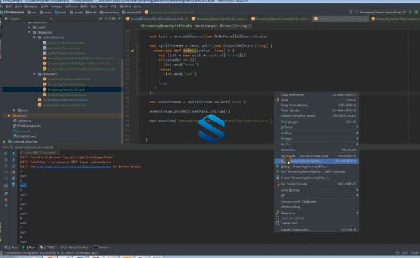Click the red close icon in Run sidebar

pyautogui.click(x=6, y=200)
